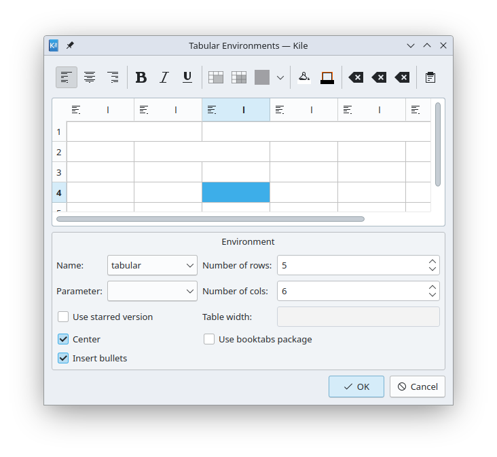Screen dimensions: 497x457
Task: Click inside the Number of cols field
Action: [x=350, y=291]
